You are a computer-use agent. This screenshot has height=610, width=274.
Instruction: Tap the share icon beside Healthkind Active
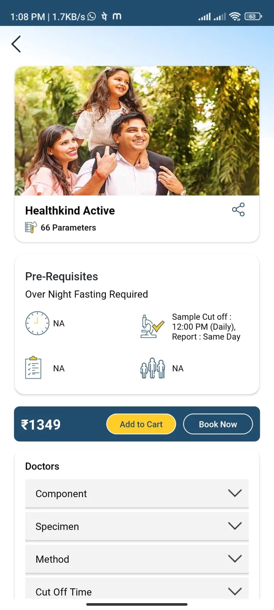tap(238, 210)
